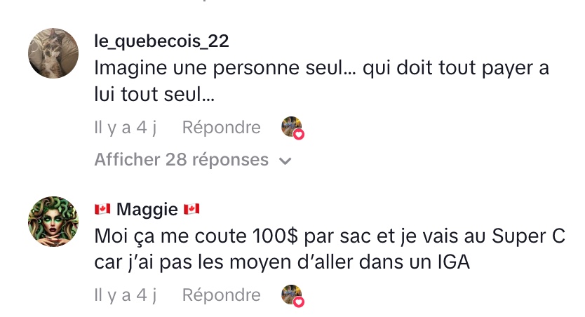Click the chevron next to 28 réponses
The width and height of the screenshot is (585, 317).
point(285,161)
